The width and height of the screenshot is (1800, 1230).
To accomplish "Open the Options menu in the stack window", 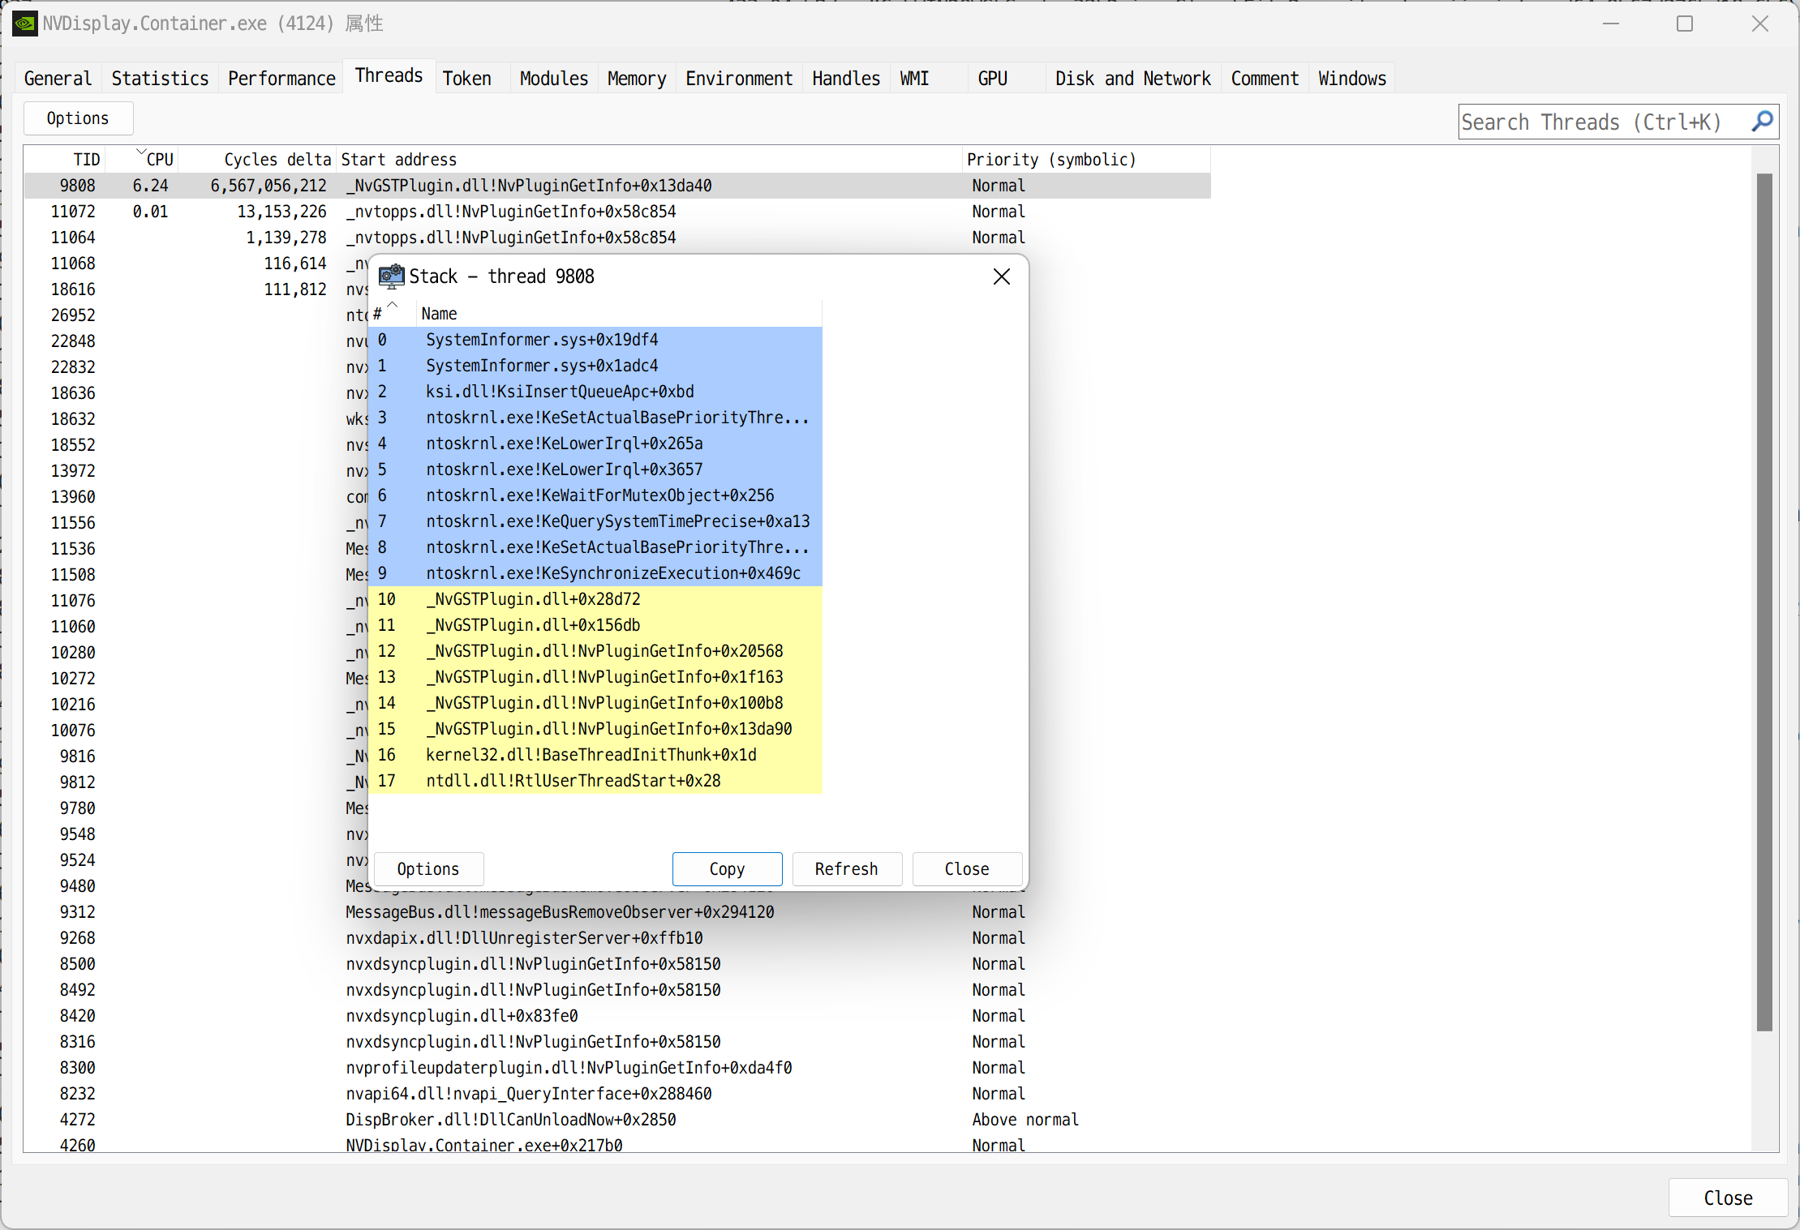I will 428,868.
